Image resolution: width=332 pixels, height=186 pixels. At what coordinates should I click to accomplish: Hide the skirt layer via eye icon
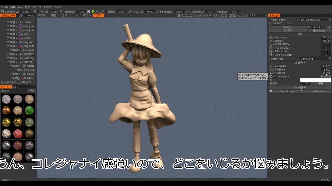coord(11,34)
